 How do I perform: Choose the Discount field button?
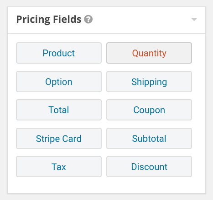pyautogui.click(x=149, y=167)
